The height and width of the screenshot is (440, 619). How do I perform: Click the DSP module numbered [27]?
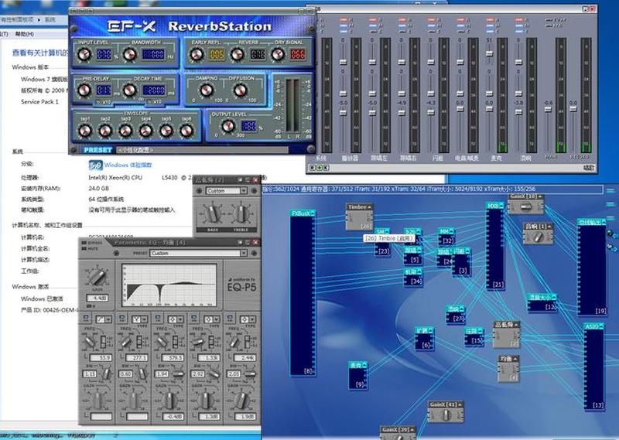pos(456,315)
